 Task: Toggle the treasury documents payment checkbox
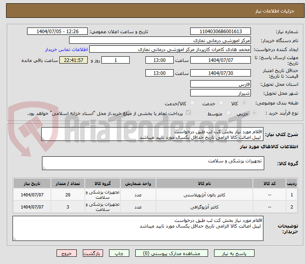point(188,113)
